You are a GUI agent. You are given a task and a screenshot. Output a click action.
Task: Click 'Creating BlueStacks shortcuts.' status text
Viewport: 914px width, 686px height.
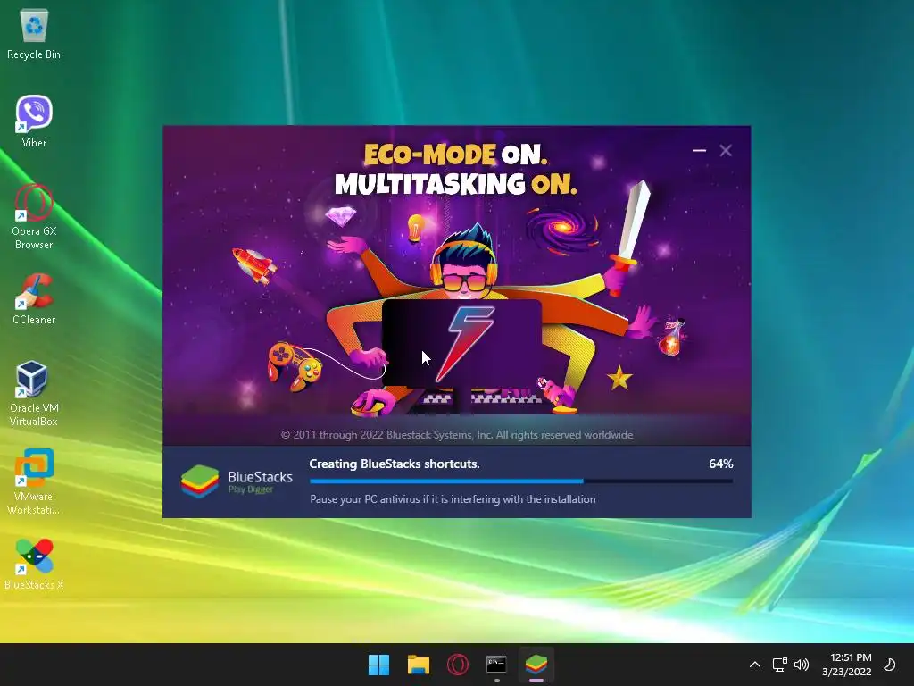point(394,464)
